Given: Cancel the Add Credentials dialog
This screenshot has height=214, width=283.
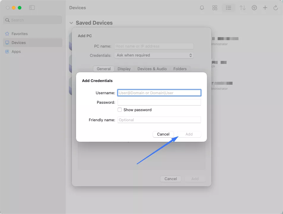Looking at the screenshot, I should 163,134.
